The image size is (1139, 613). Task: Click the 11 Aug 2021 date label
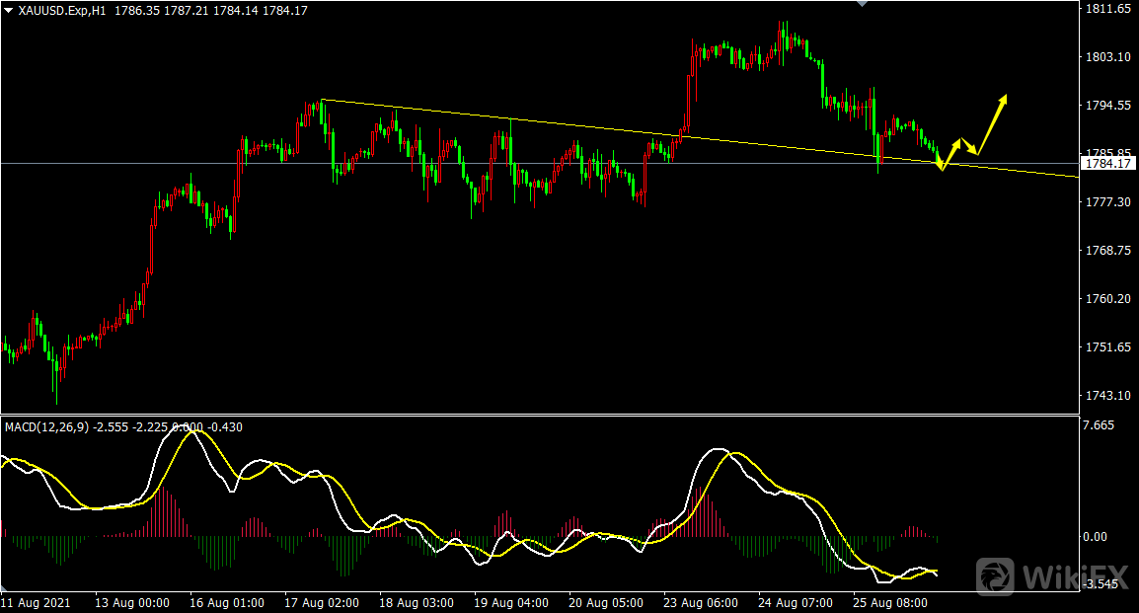pyautogui.click(x=35, y=602)
